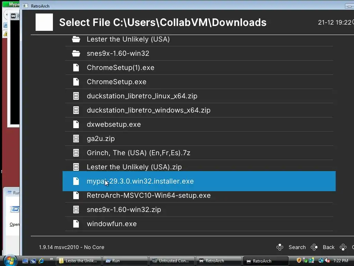Select ChromeSetup.exe file name
The width and height of the screenshot is (354, 266).
pos(117,82)
